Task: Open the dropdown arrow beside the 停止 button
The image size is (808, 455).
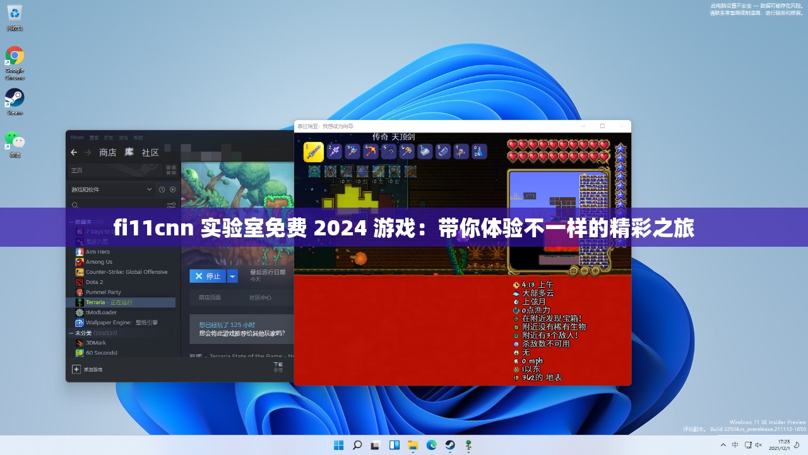Action: 232,276
